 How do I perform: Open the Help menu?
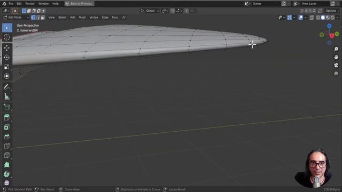pos(56,4)
